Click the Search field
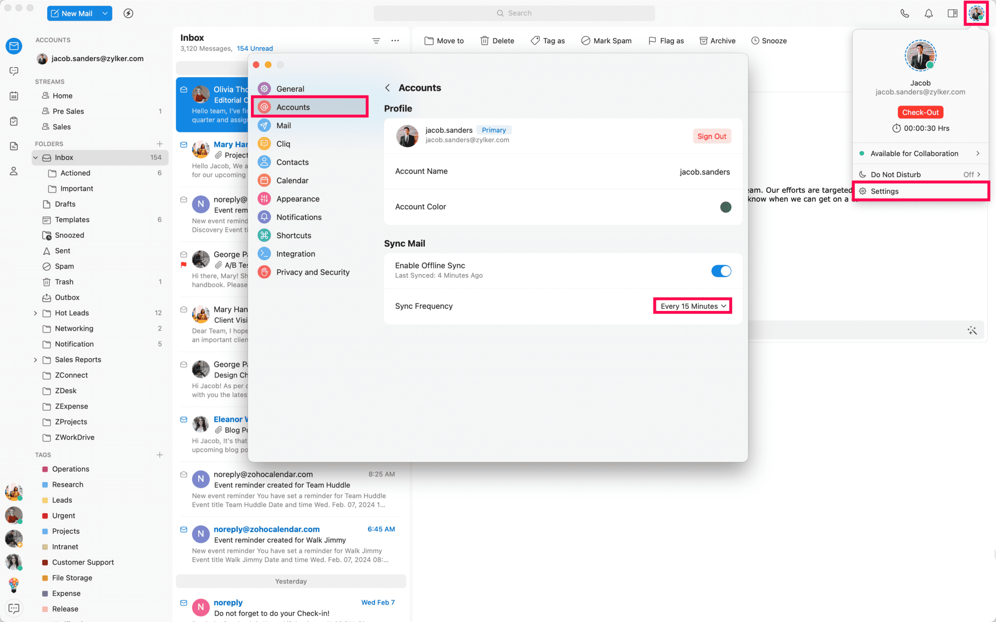Screen dimensions: 996x622 514,13
